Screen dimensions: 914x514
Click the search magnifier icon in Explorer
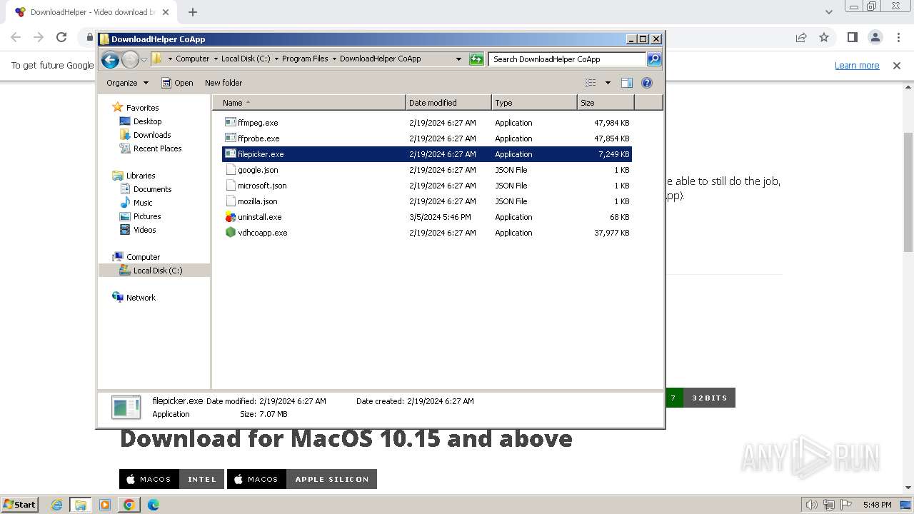[654, 59]
